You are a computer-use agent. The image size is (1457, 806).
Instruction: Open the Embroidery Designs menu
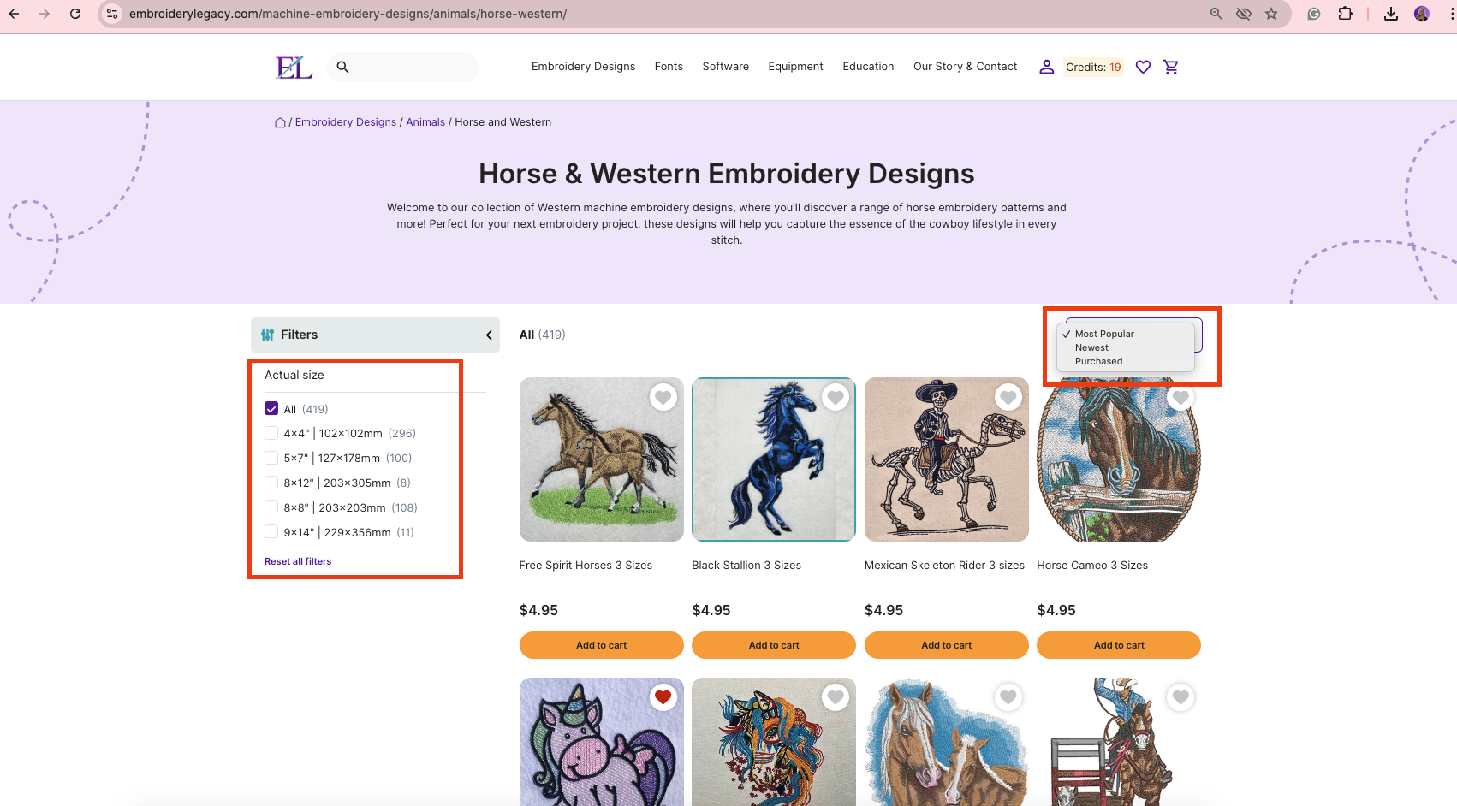click(x=583, y=67)
